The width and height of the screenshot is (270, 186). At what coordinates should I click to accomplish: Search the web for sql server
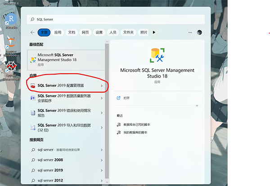66,150
